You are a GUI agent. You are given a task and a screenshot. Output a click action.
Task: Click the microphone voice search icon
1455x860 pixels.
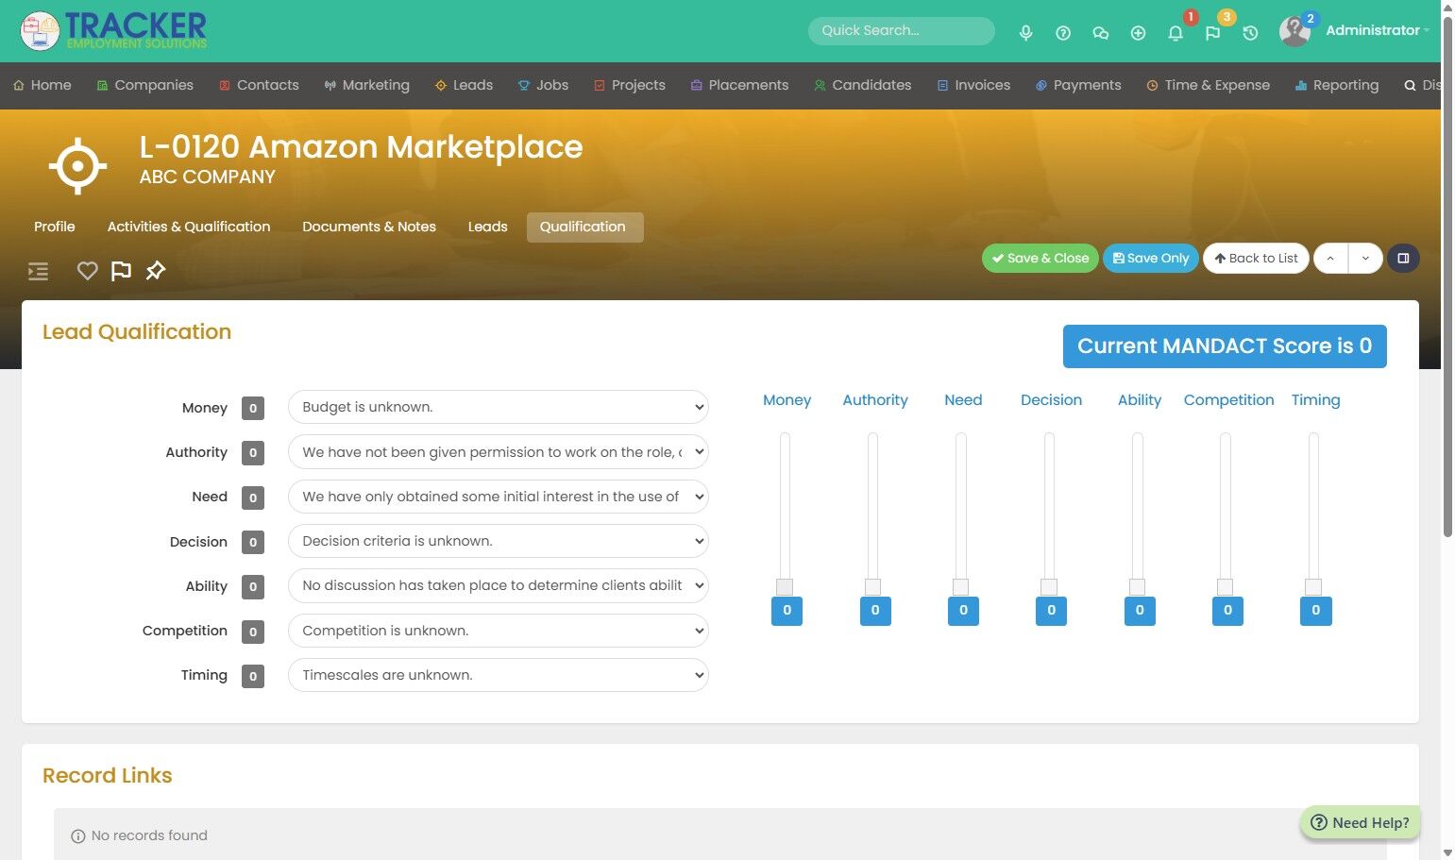(1025, 32)
